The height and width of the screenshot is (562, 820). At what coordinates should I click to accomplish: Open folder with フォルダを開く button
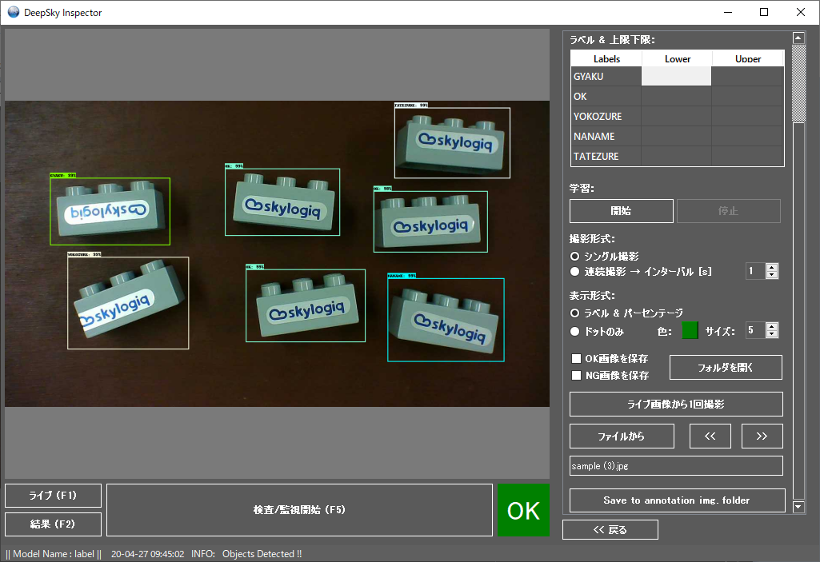[726, 368]
